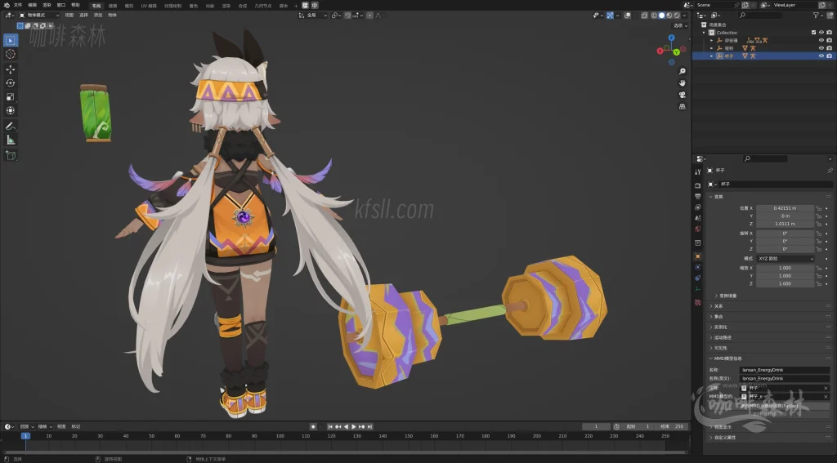
Task: Select the Scale tool
Action: click(11, 96)
